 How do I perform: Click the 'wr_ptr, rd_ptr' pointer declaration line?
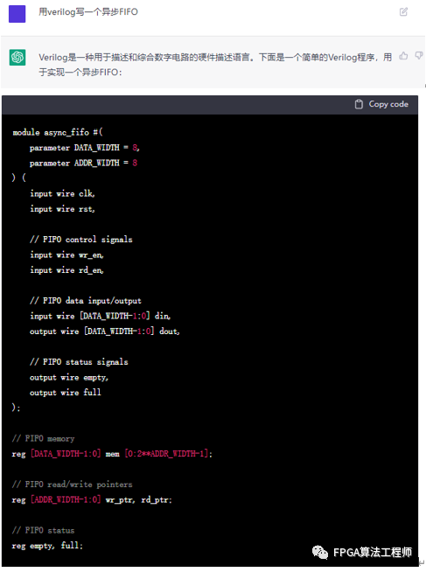click(x=92, y=499)
